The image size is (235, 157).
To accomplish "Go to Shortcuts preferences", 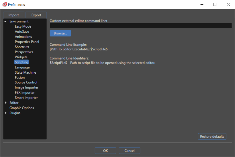I will (x=22, y=47).
